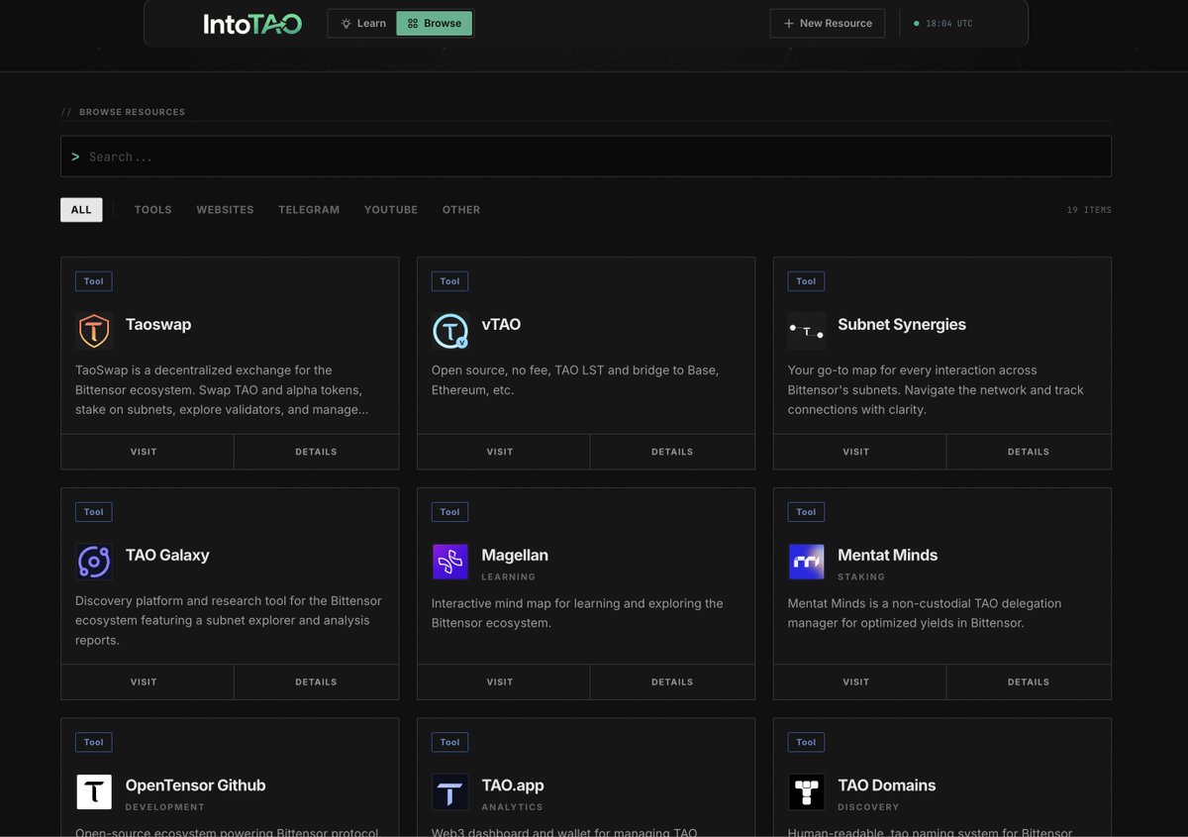Open the Taoswap shield logo icon
Screen dimensions: 1188x837
94,331
